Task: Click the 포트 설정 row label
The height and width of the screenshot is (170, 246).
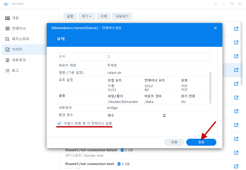Action: (66, 80)
